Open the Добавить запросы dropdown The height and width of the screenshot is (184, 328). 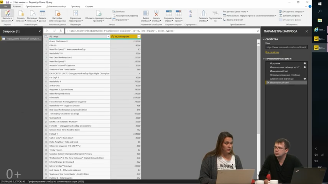[291, 16]
